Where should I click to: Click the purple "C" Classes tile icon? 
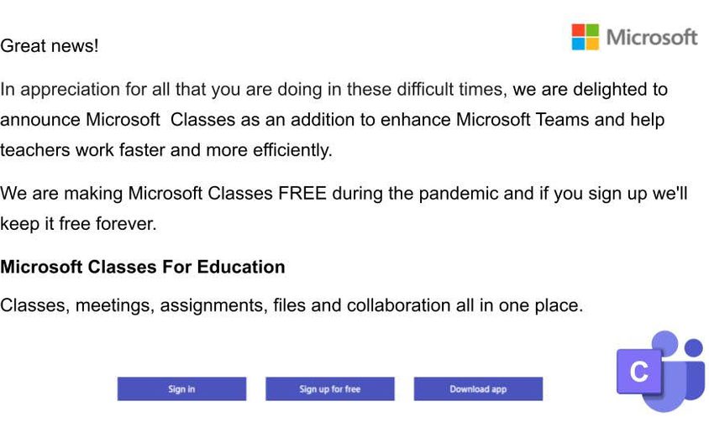pyautogui.click(x=638, y=371)
